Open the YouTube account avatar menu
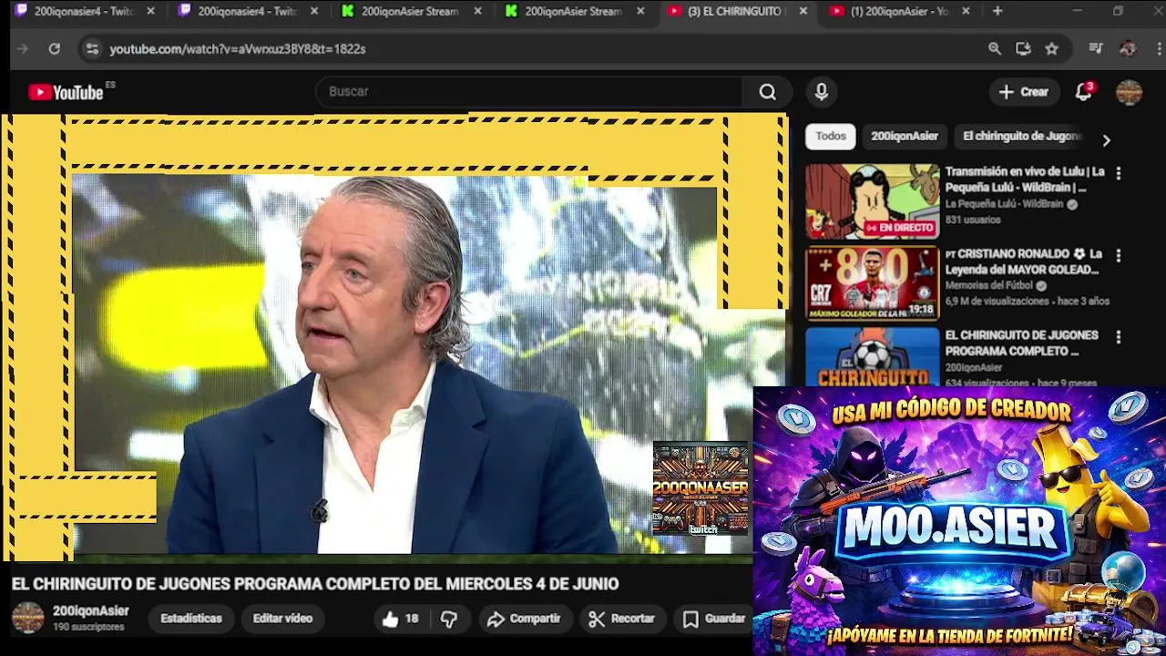 1129,92
